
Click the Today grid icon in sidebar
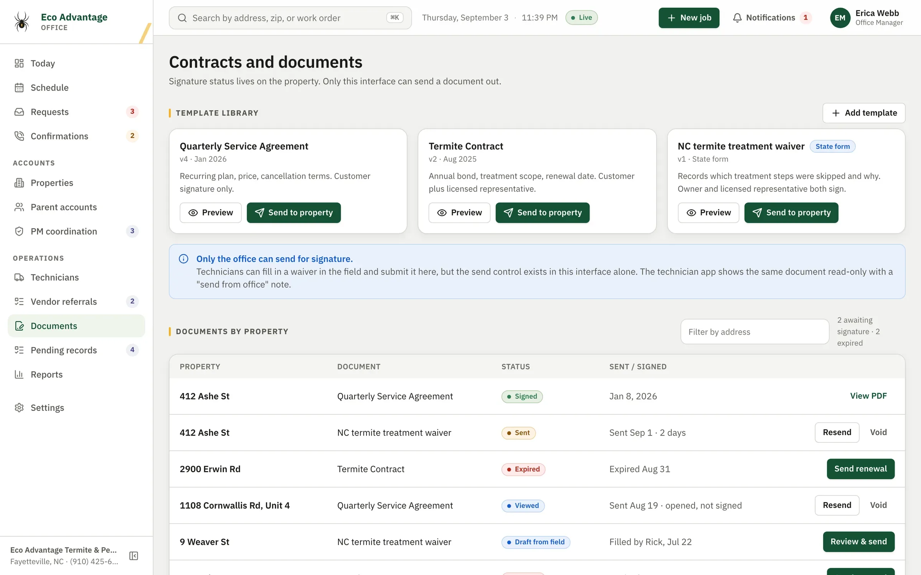pyautogui.click(x=19, y=63)
